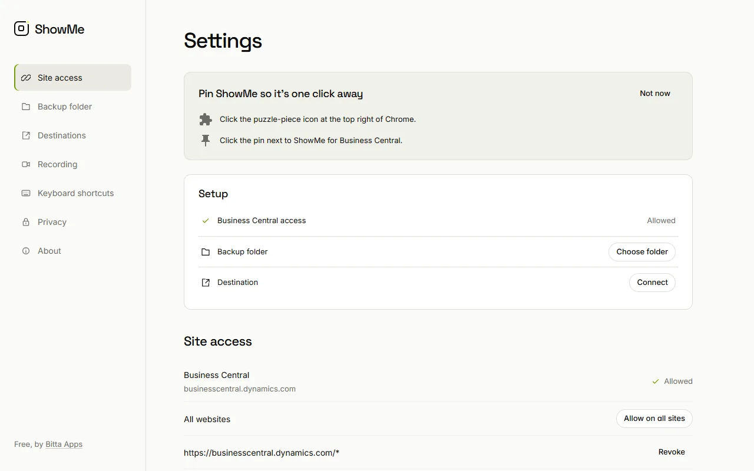754x471 pixels.
Task: Click the Settings page heading
Action: click(223, 41)
